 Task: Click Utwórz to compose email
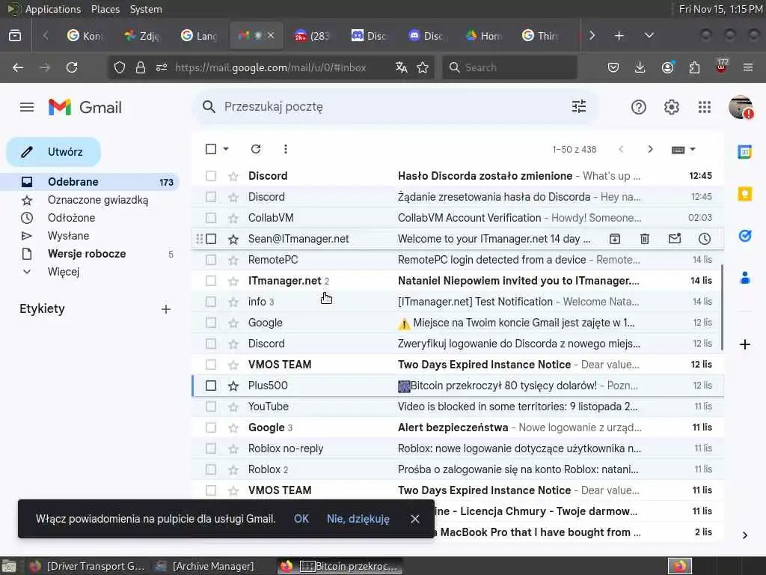[54, 151]
